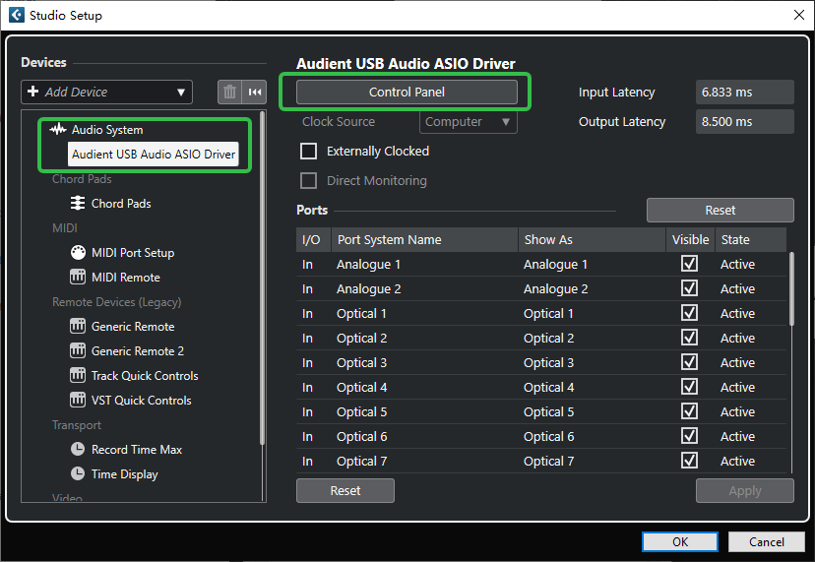Open the ASIO Control Panel

tap(407, 92)
